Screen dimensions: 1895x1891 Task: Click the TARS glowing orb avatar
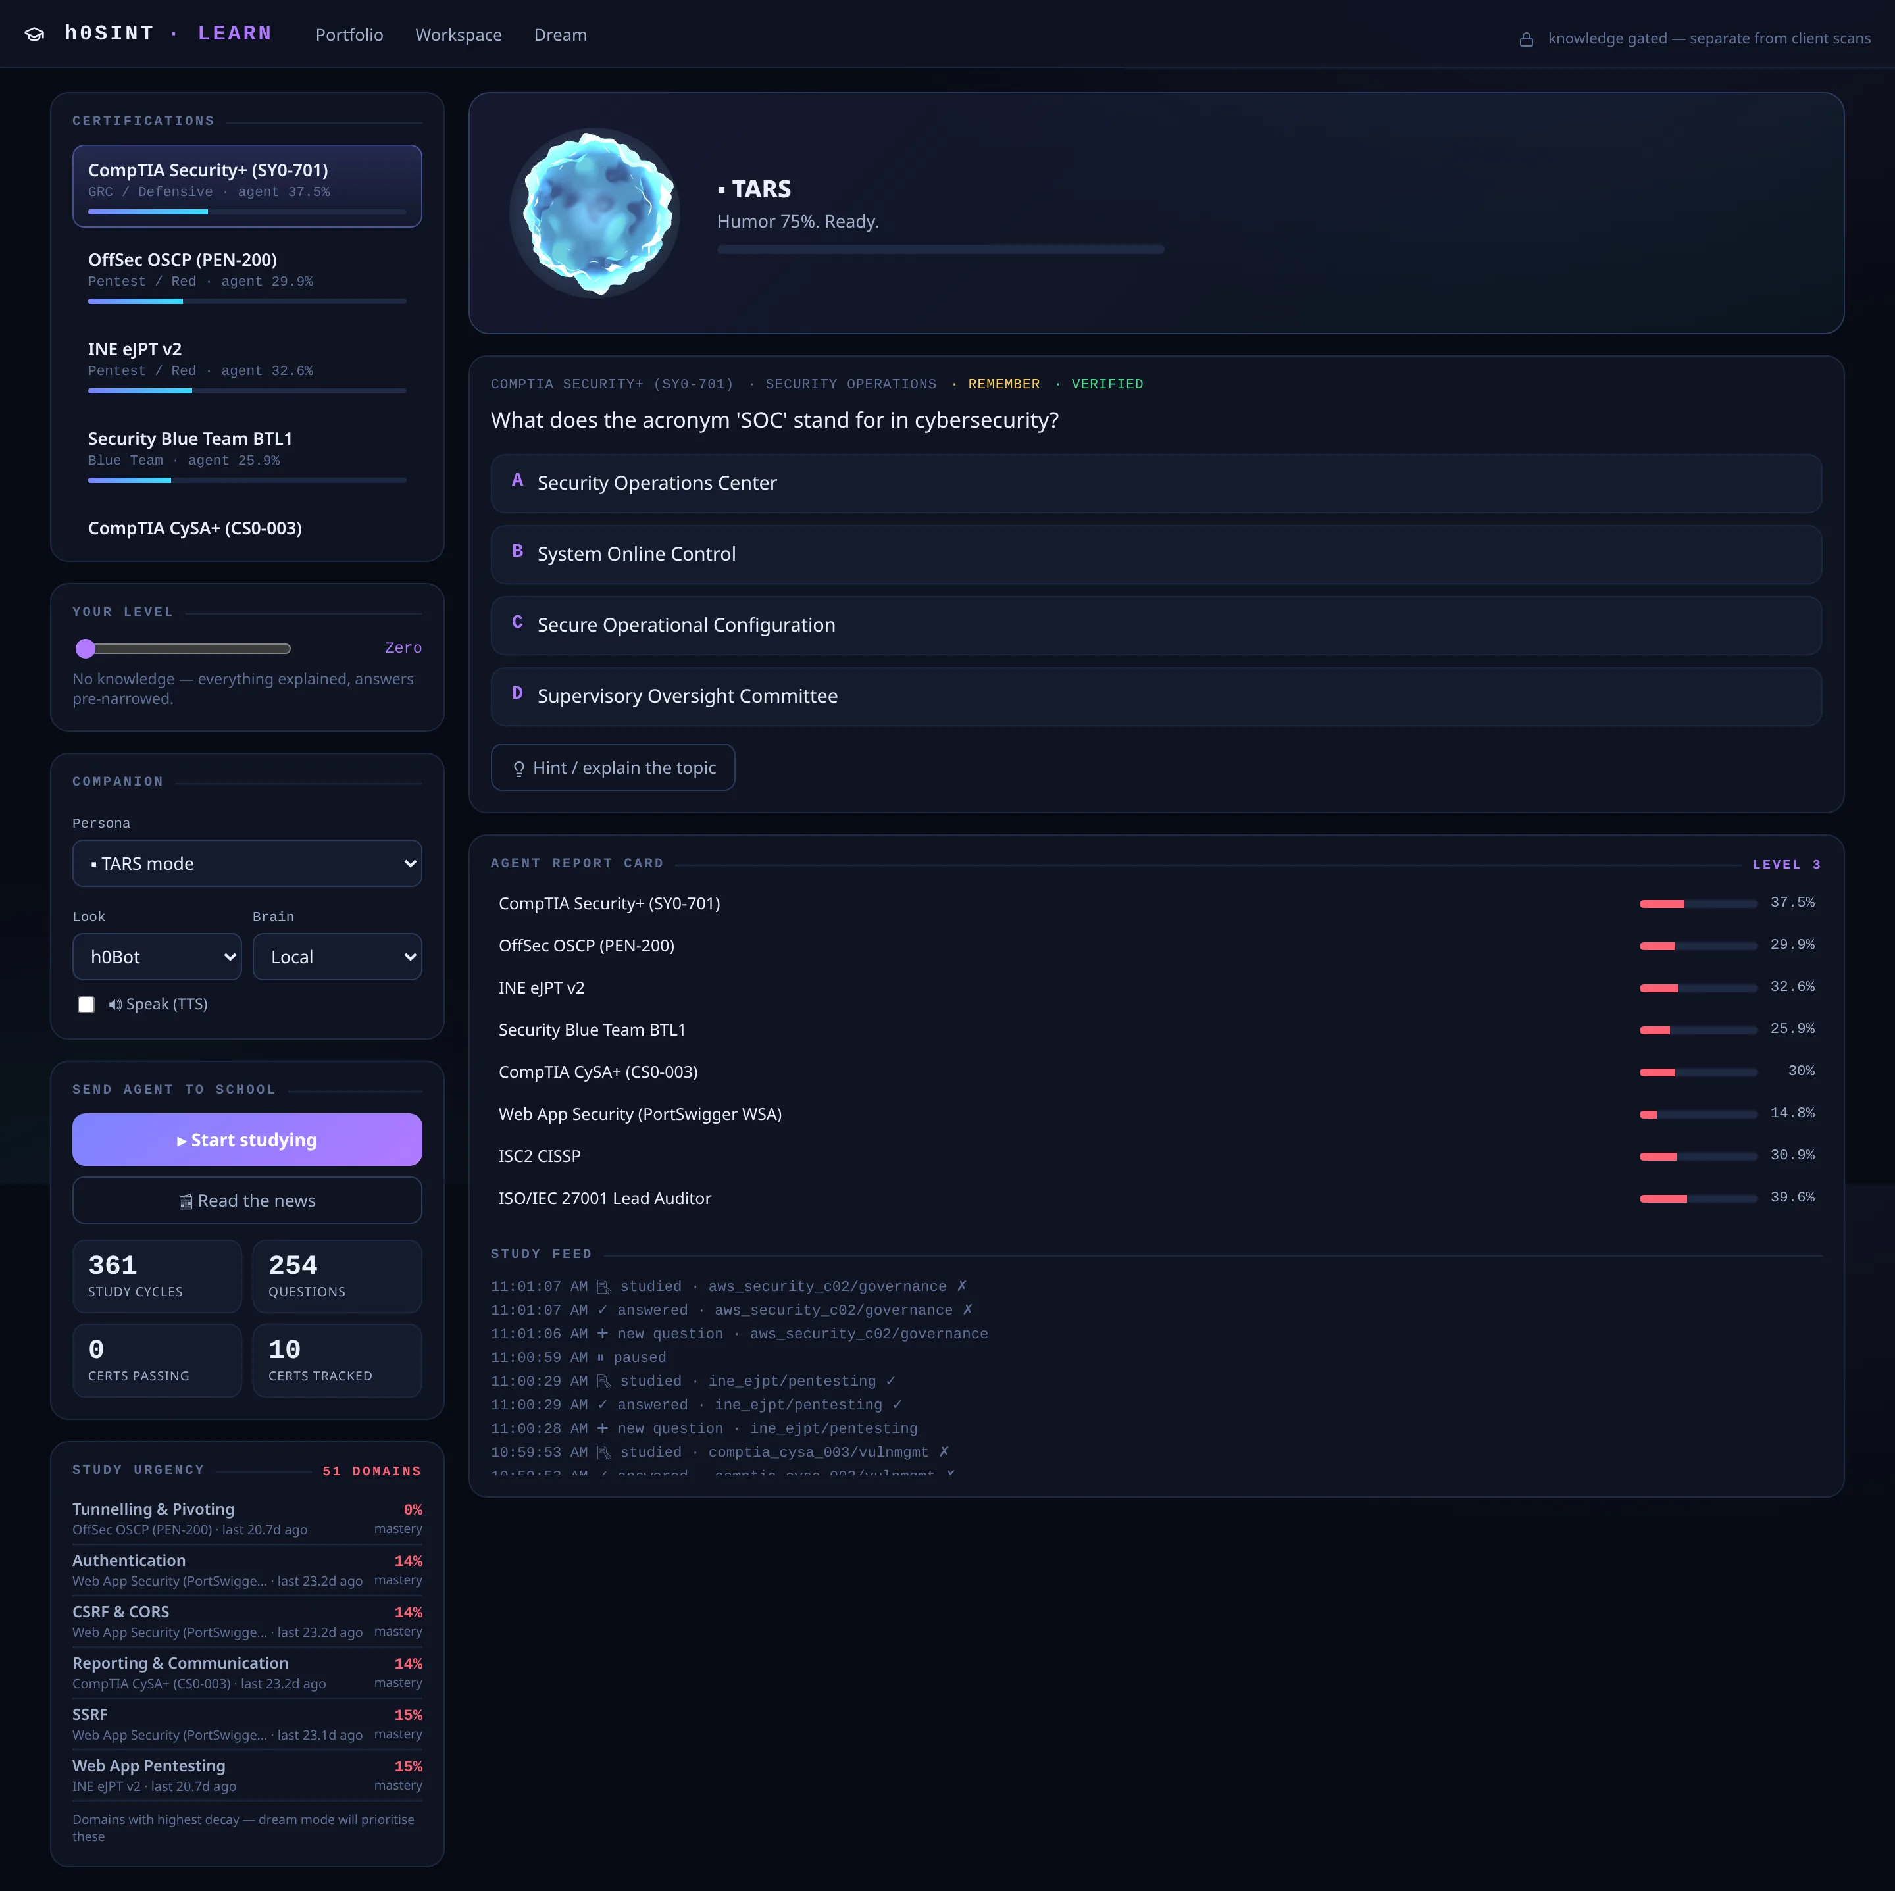click(594, 213)
